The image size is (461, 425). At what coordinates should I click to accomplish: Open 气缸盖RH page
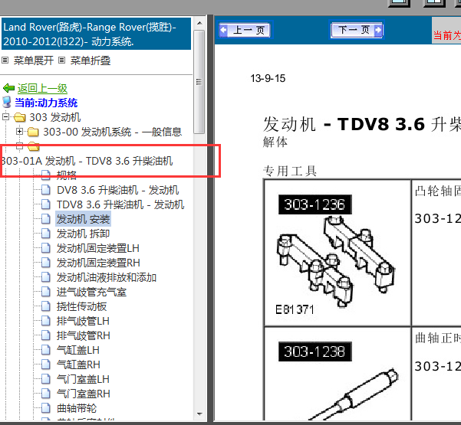click(x=78, y=365)
